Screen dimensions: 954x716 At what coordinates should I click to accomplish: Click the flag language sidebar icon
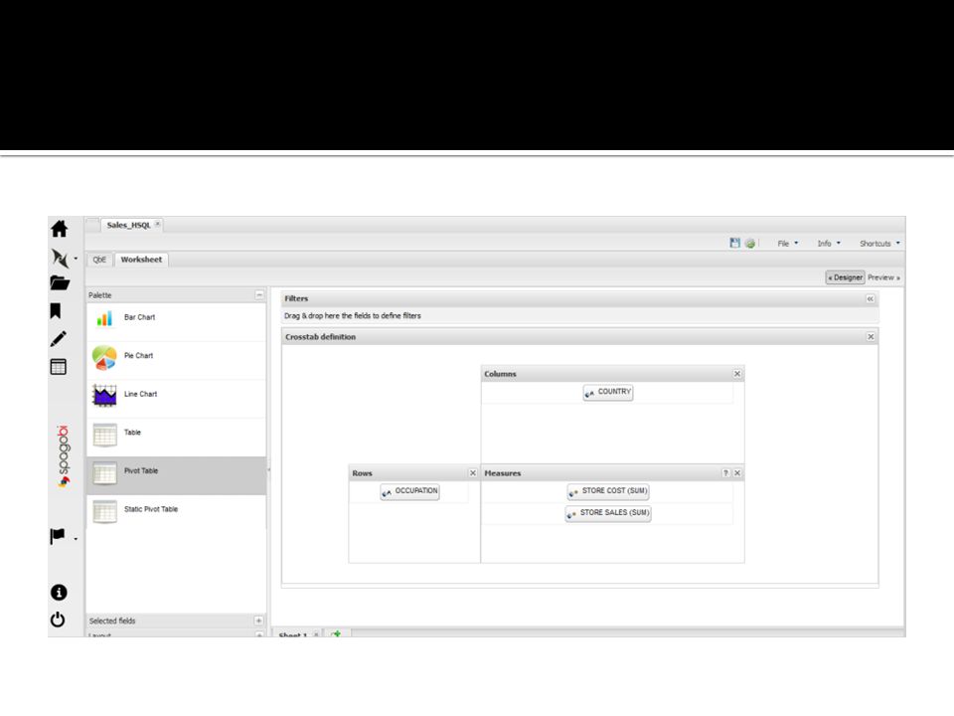[58, 536]
